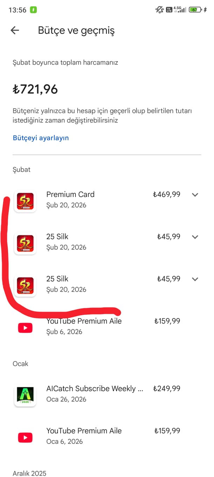Tap the Bütçeyi ayarlayın link

coord(41,138)
